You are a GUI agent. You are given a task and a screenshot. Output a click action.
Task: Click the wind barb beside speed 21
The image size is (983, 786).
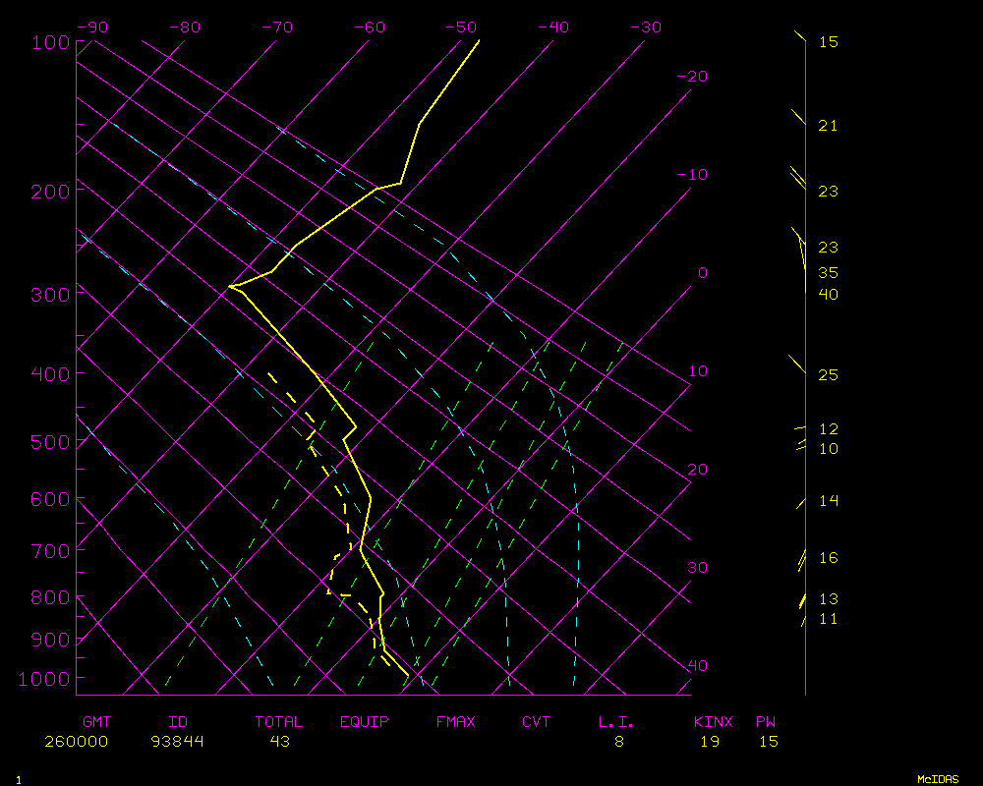click(x=797, y=117)
